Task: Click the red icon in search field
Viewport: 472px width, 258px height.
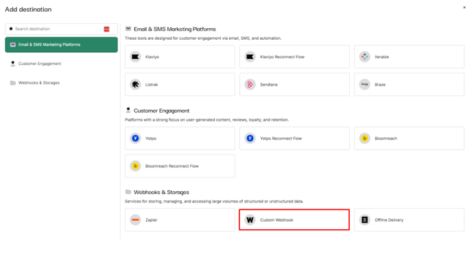Action: pyautogui.click(x=106, y=29)
